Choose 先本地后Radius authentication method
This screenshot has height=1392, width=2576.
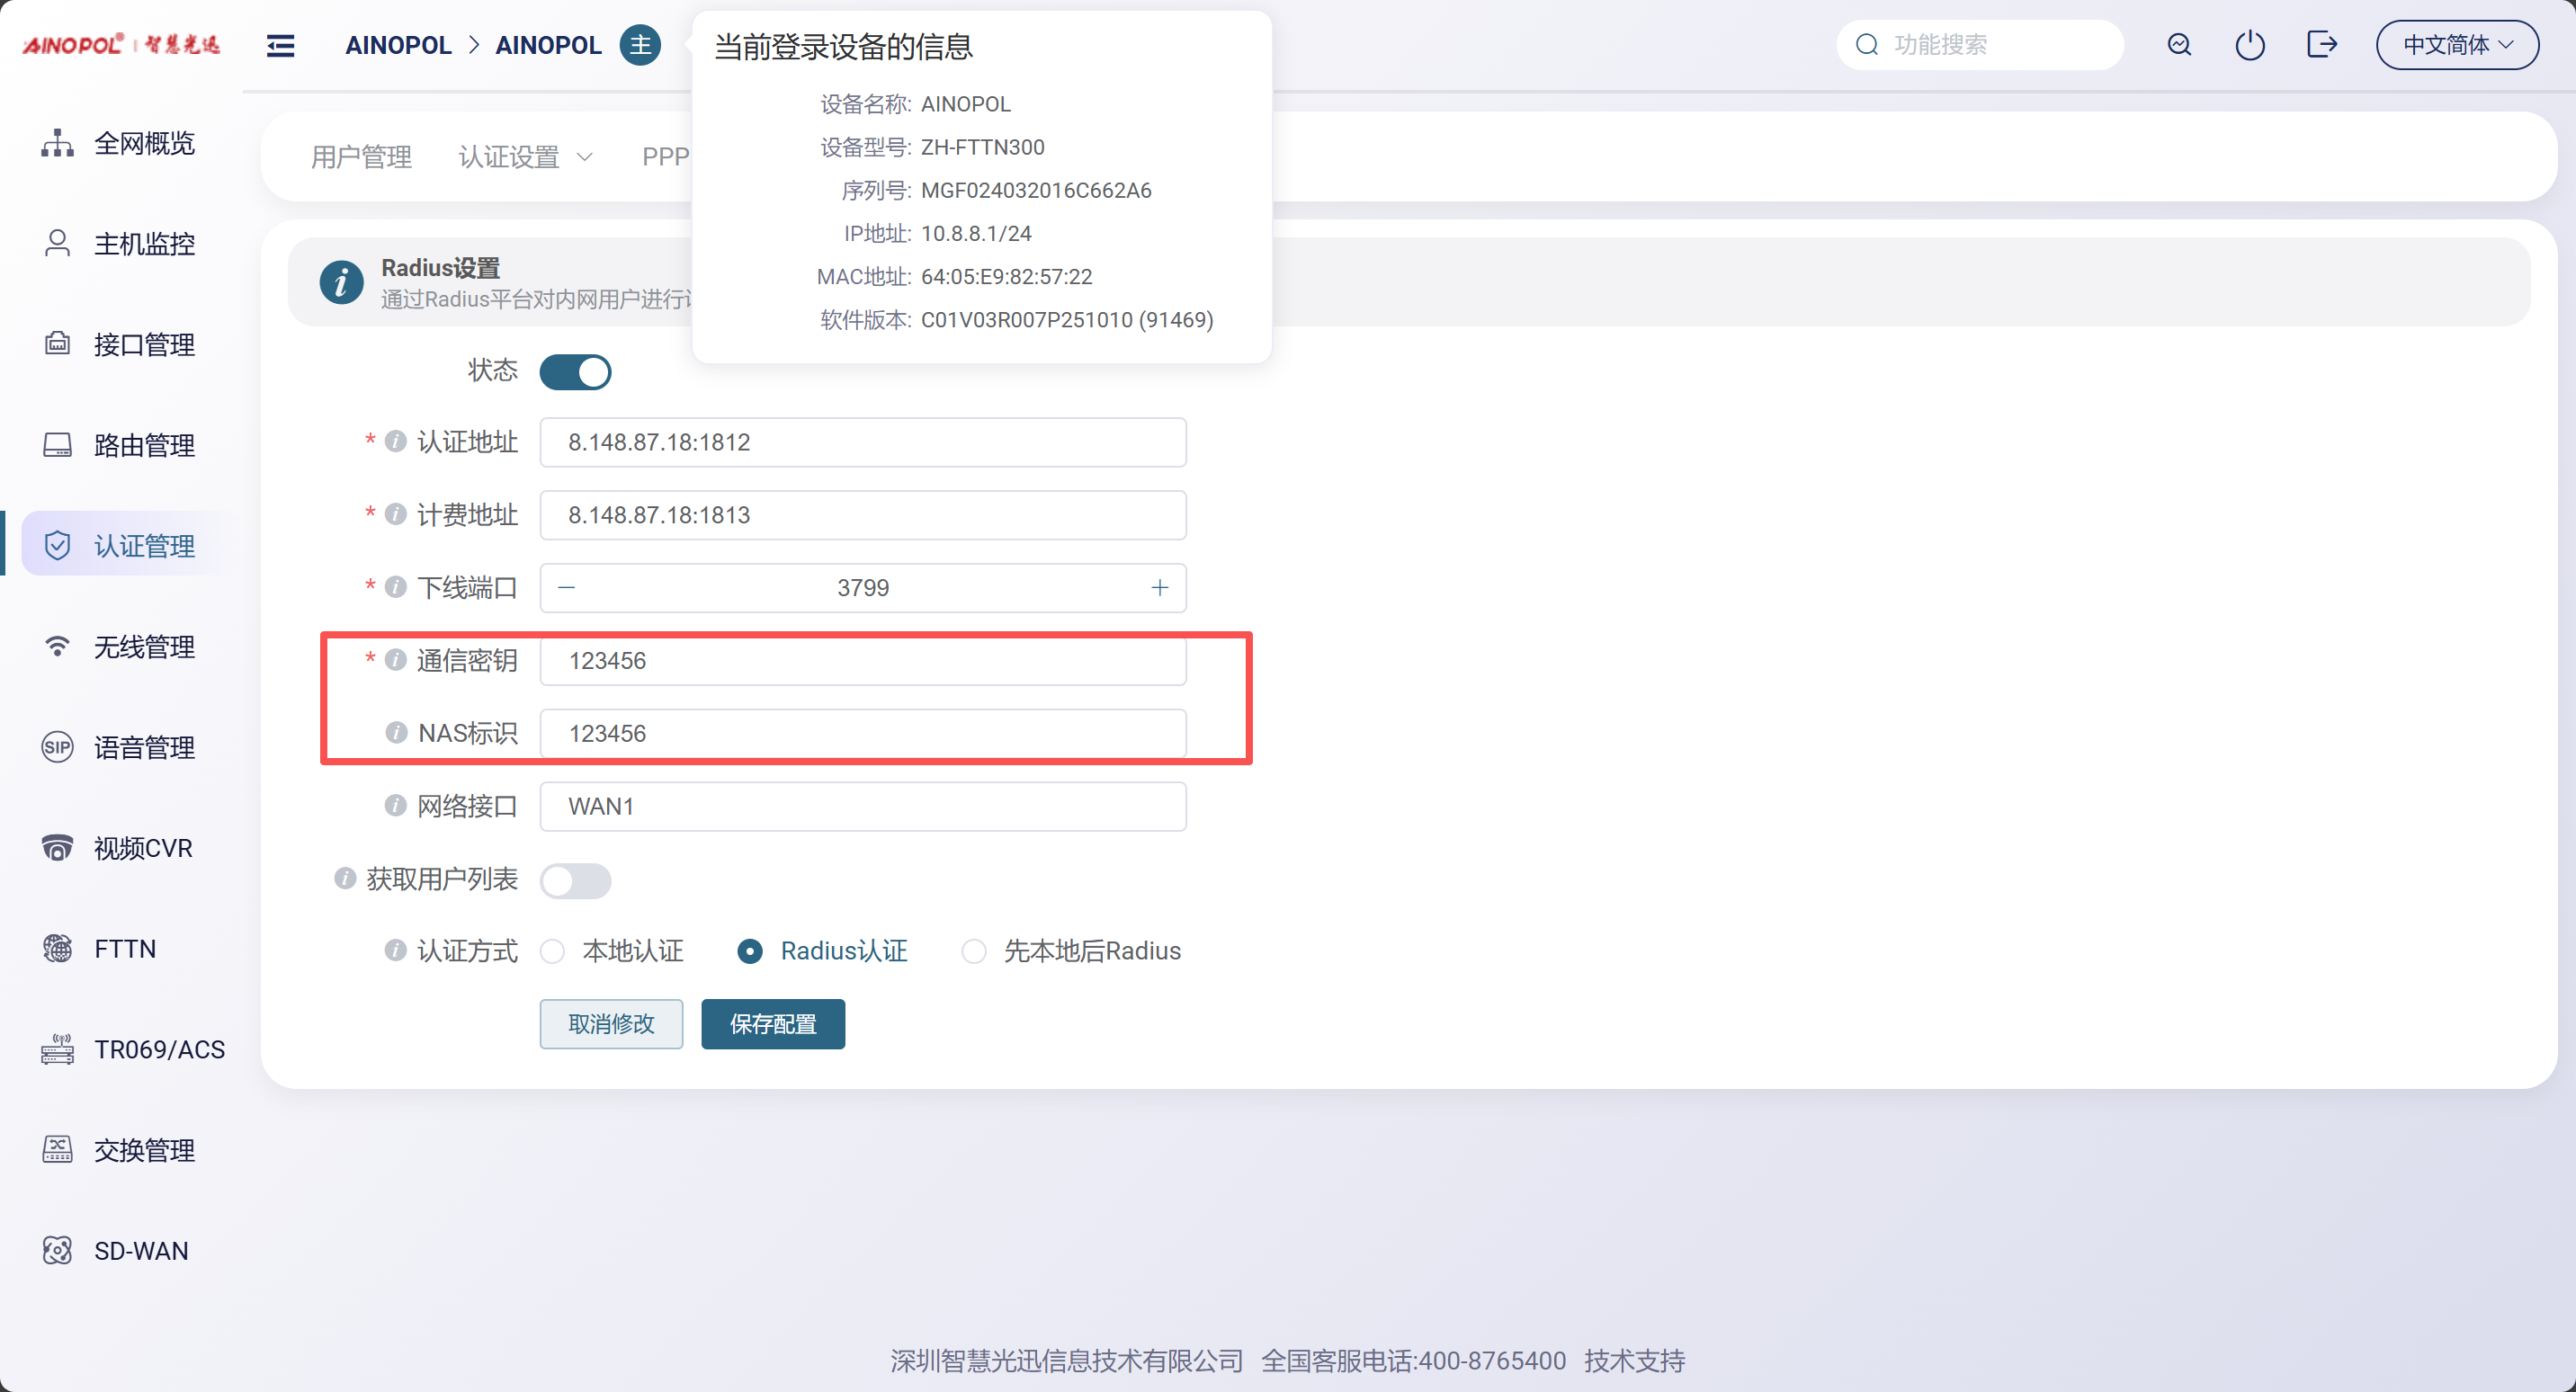click(973, 951)
